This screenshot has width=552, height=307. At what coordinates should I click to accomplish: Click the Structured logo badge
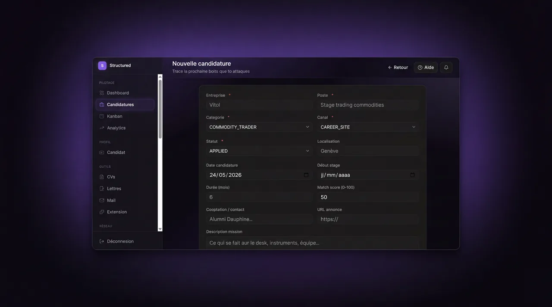(x=102, y=65)
